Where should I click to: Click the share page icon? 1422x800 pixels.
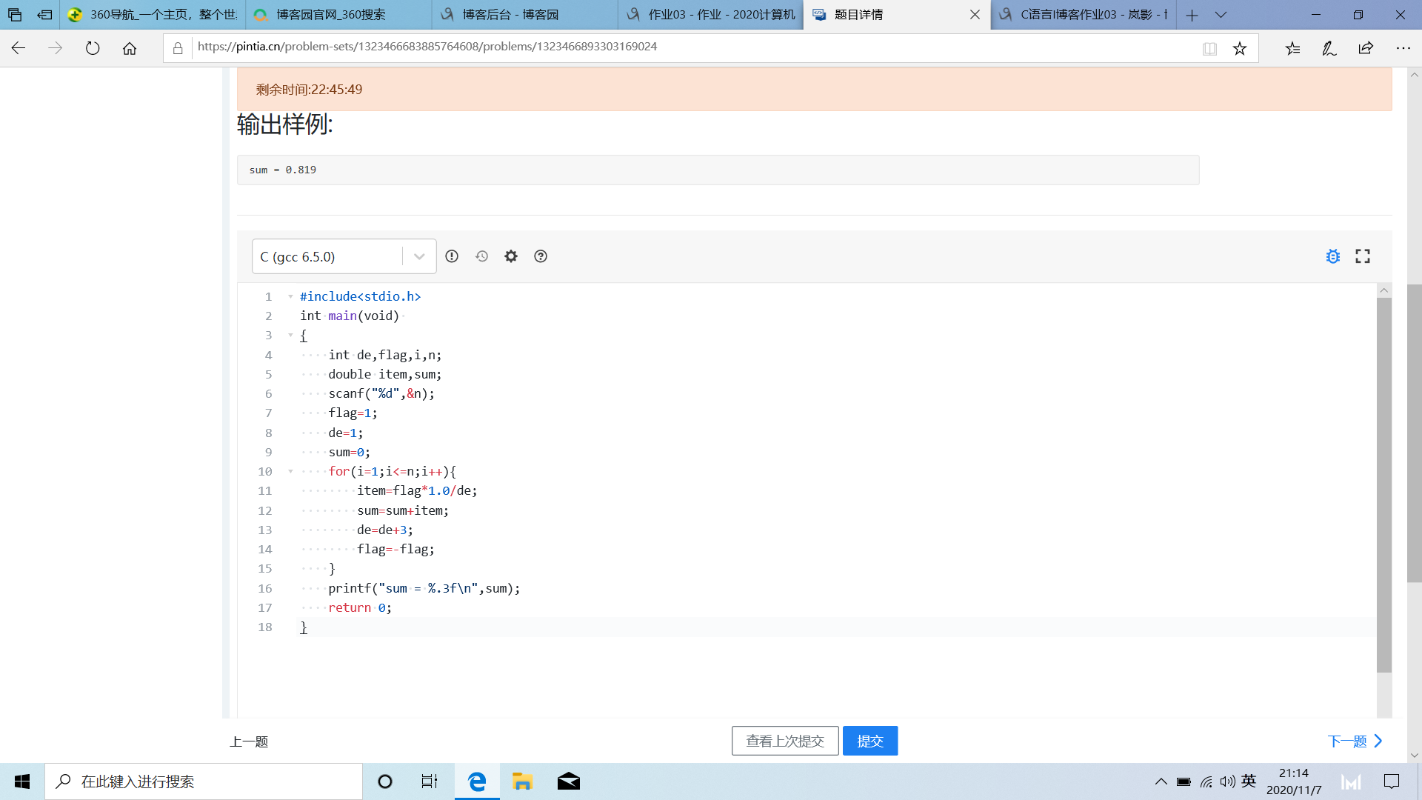click(x=1366, y=49)
